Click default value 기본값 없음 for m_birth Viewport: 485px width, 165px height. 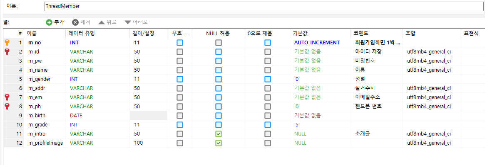[x=308, y=116]
